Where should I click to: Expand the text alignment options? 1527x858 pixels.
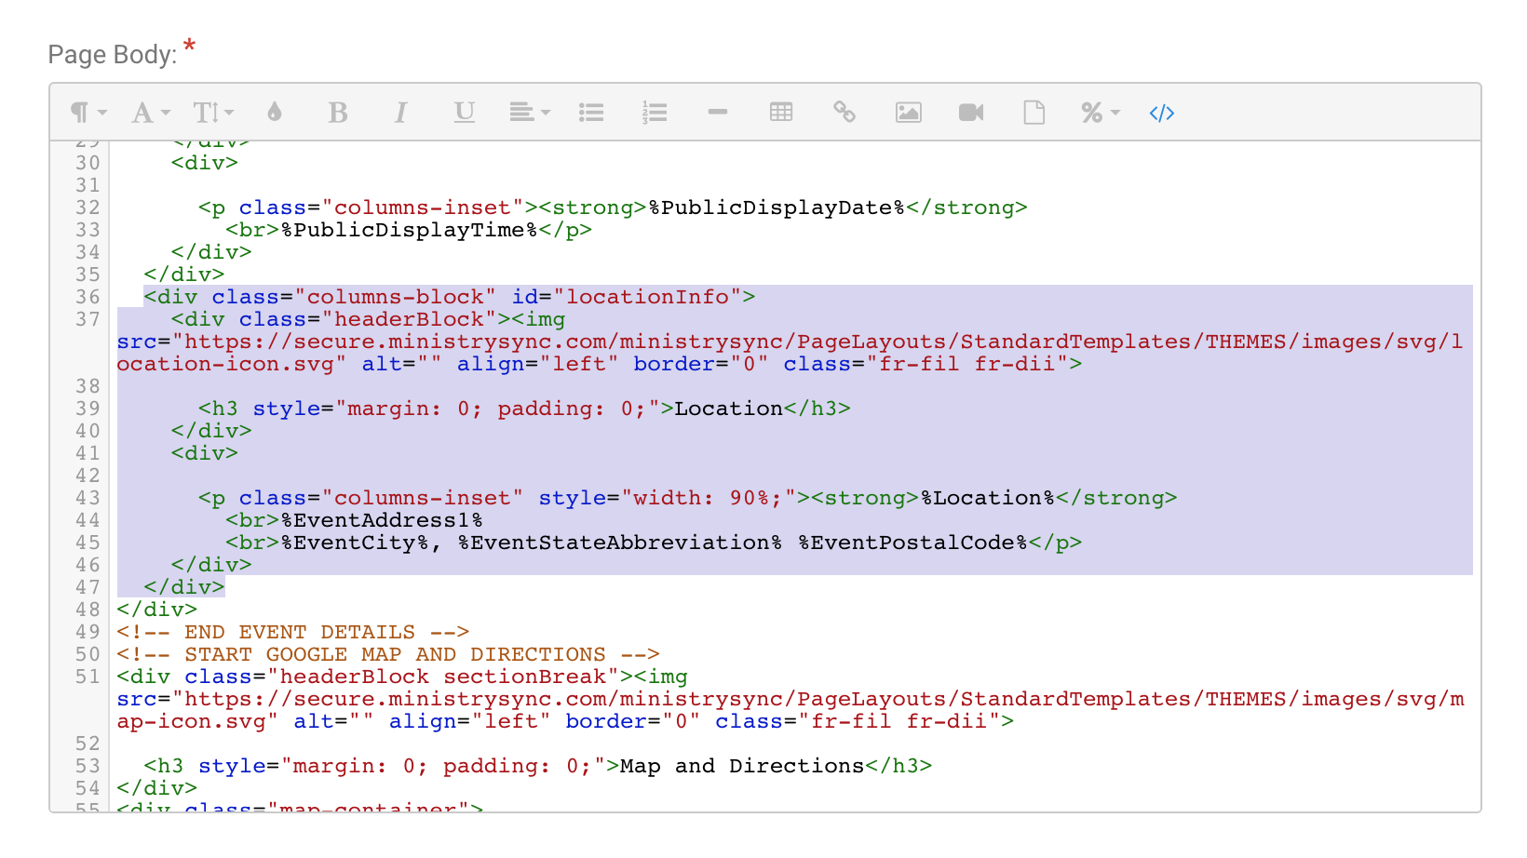coord(529,113)
